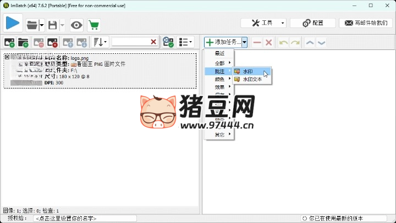Open a task file via the folder icon
The width and height of the screenshot is (396, 223).
coord(32,25)
